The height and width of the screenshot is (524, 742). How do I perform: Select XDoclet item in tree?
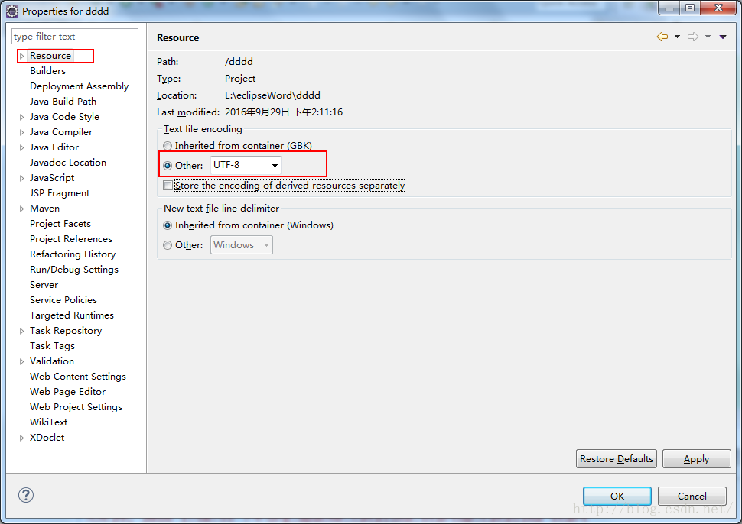[47, 438]
